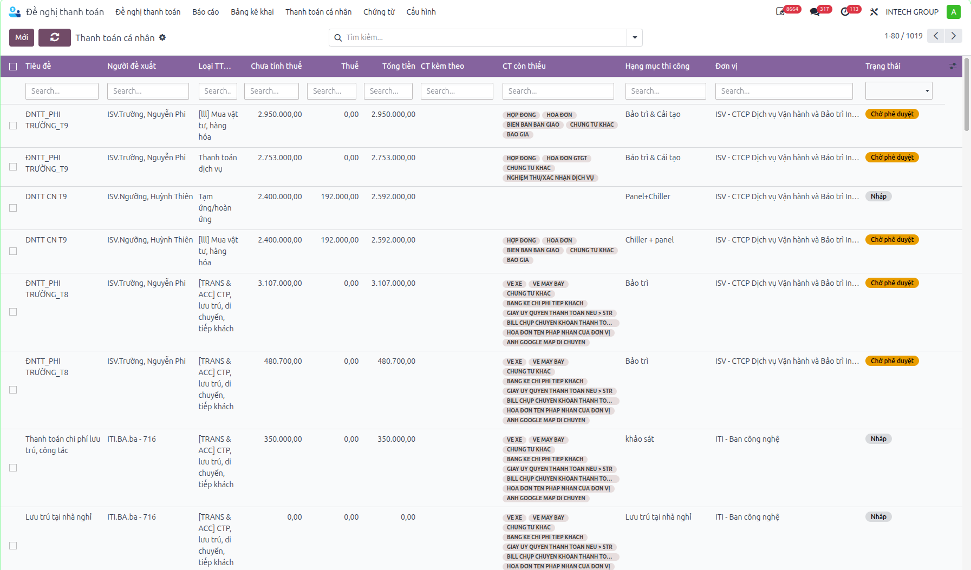Click the Mới button
The height and width of the screenshot is (570, 971).
coord(22,37)
